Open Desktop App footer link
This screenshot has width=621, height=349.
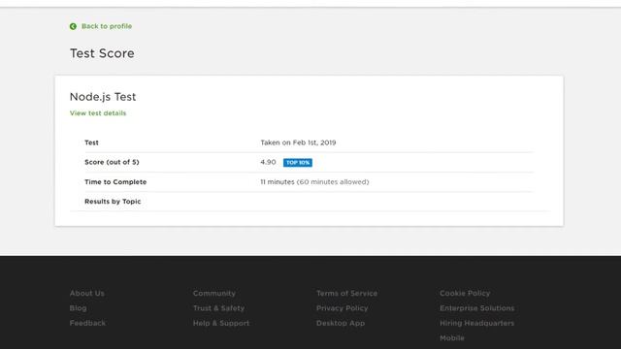pyautogui.click(x=341, y=323)
